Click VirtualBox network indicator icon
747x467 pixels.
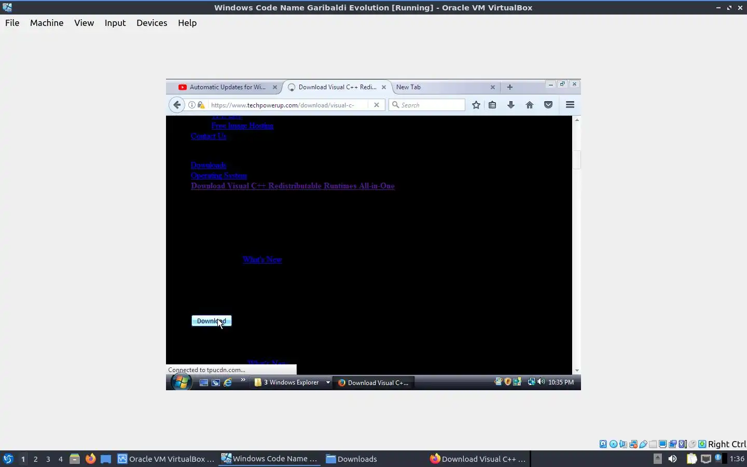coord(633,444)
